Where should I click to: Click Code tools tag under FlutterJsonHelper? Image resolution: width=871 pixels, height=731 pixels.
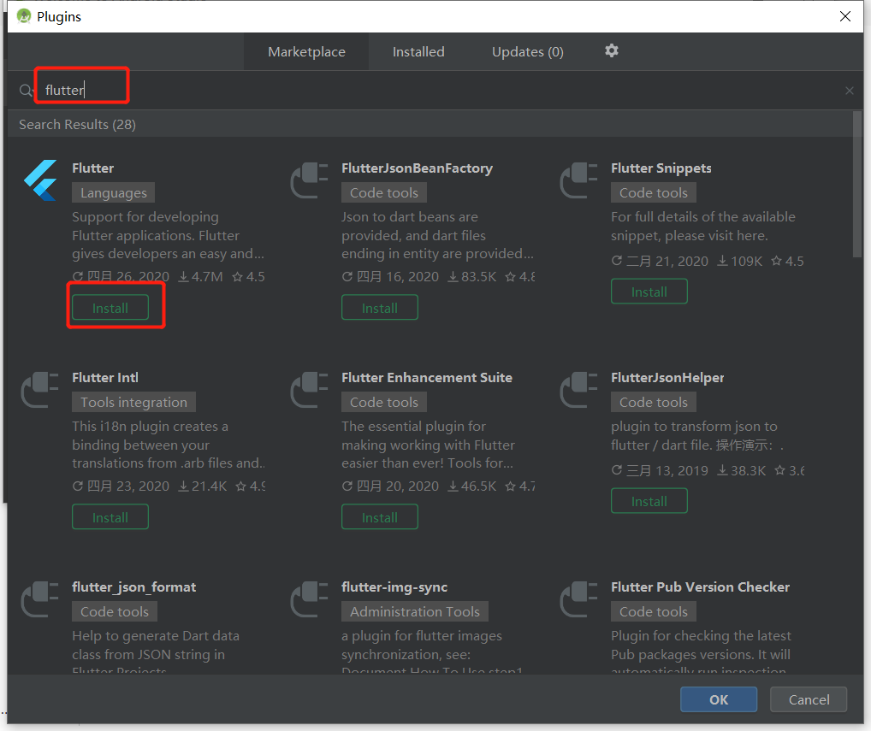coord(654,402)
